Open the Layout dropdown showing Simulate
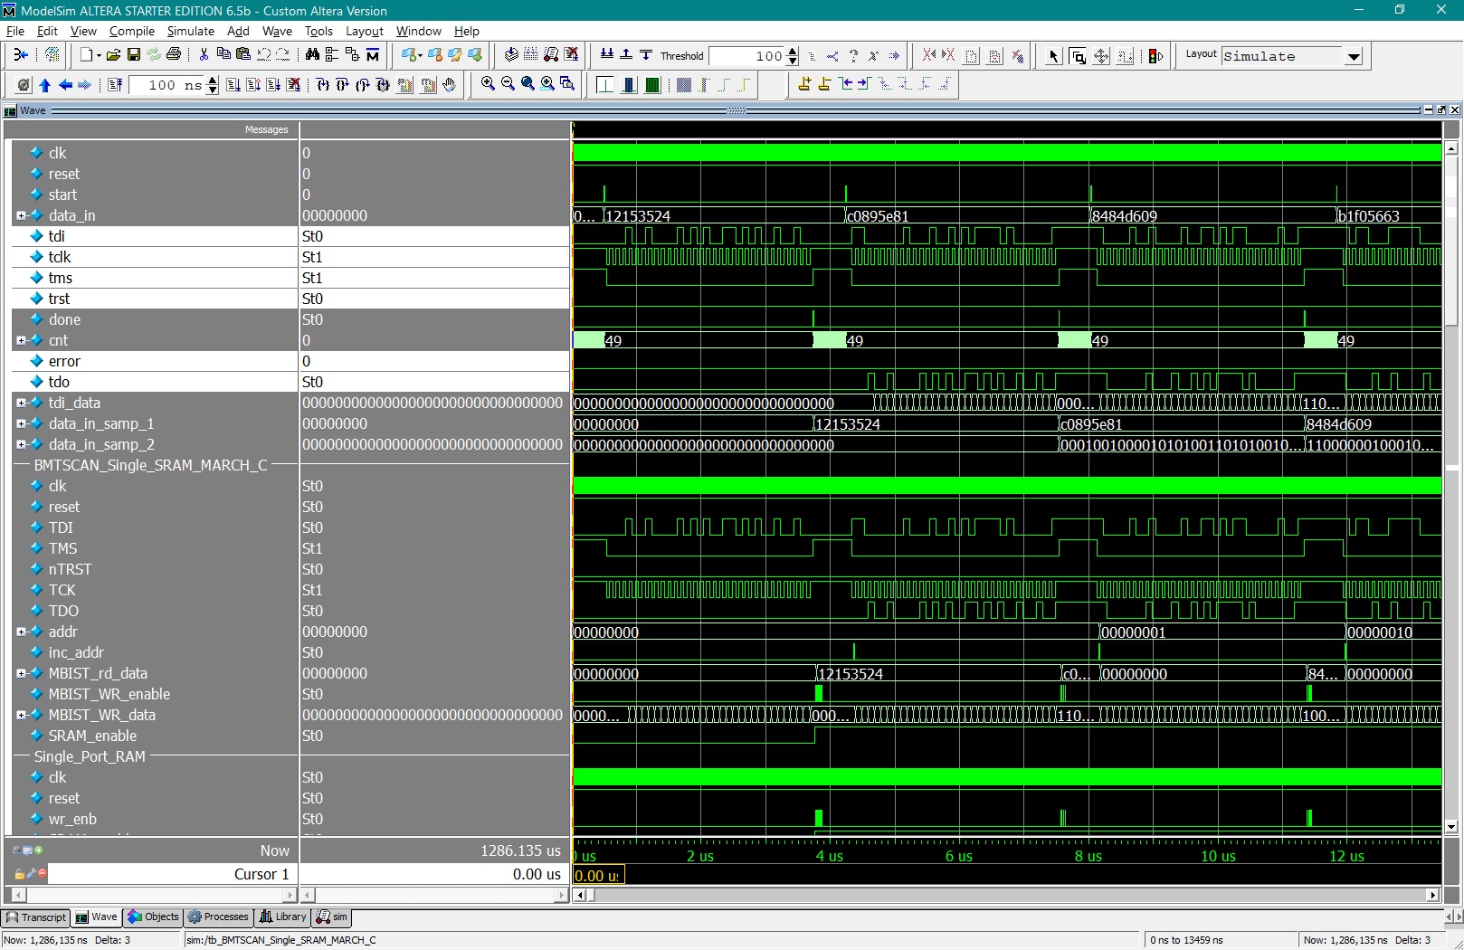1464x950 pixels. pos(1354,56)
